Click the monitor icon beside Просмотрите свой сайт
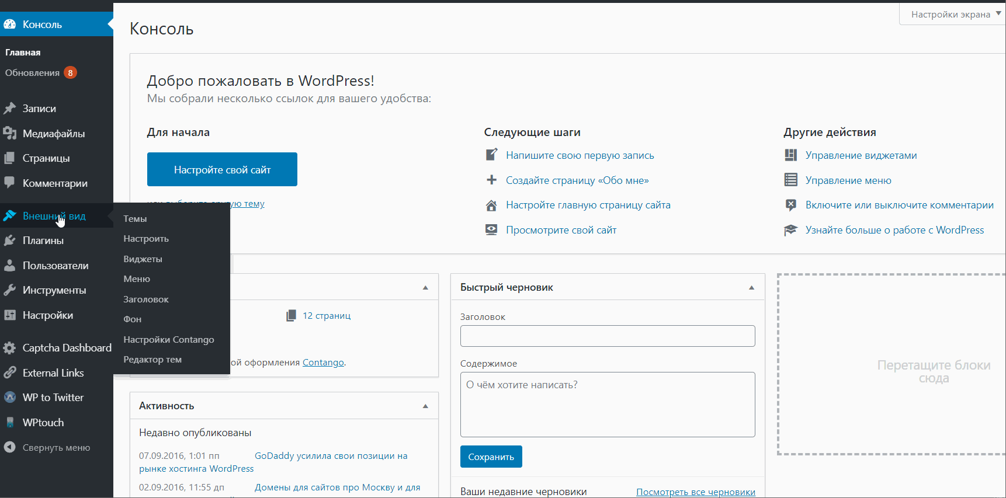1006x498 pixels. pos(492,230)
